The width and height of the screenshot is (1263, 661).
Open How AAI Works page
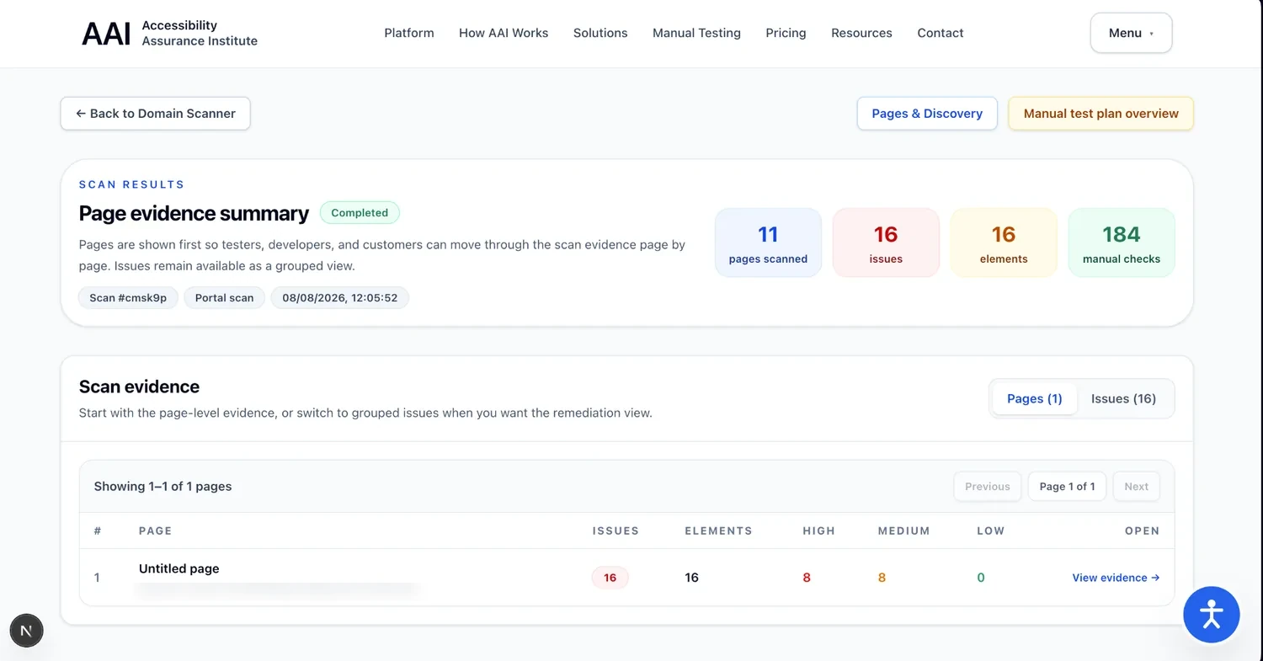tap(504, 33)
